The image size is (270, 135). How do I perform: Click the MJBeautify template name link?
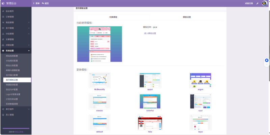[100, 89]
